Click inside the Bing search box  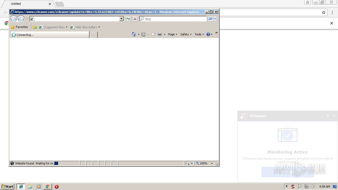pos(173,19)
